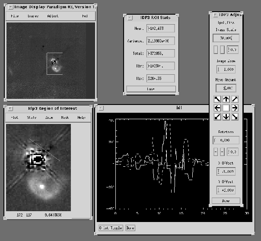
Task: Click the Total value field in ROI Stats
Action: tap(161, 53)
